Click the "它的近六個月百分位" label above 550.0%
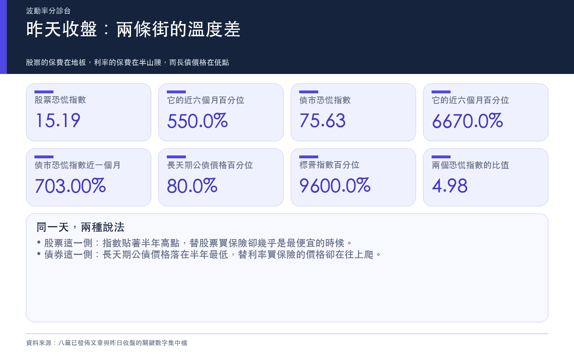This screenshot has height=359, width=574. [x=206, y=100]
